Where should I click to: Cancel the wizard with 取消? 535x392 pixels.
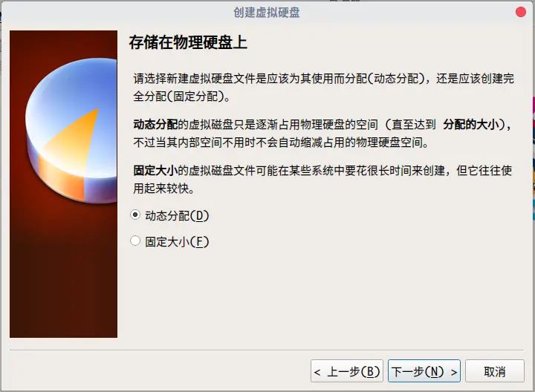[495, 371]
